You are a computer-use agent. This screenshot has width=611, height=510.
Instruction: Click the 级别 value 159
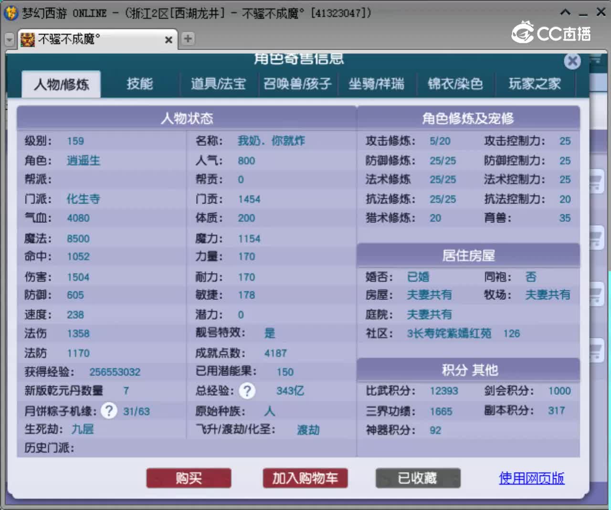75,141
